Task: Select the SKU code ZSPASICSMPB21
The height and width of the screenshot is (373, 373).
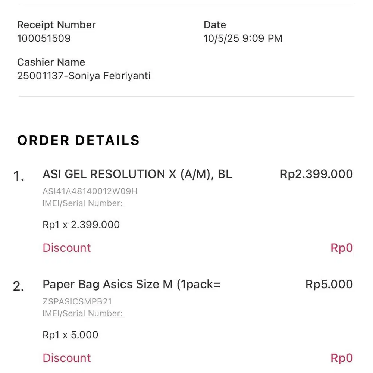Action: pos(77,302)
